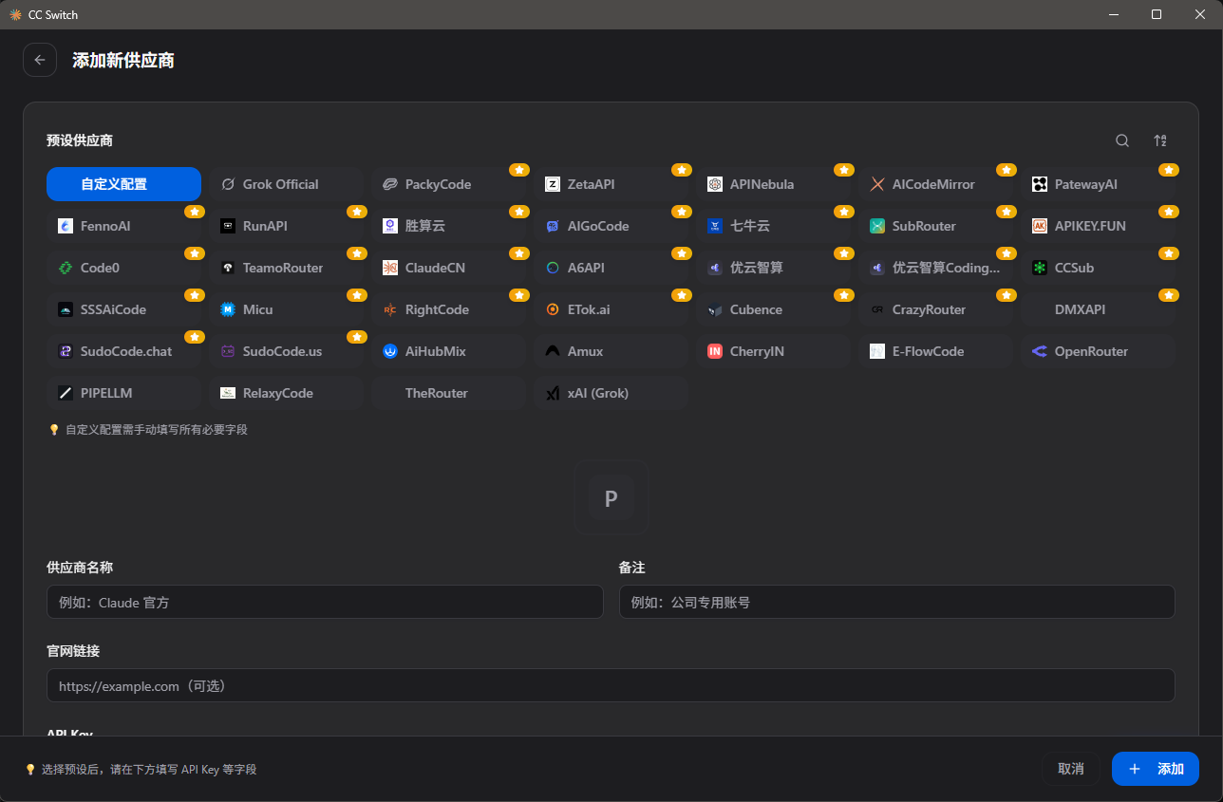Choose the AiHubMix preset label
The width and height of the screenshot is (1223, 802).
click(x=436, y=351)
